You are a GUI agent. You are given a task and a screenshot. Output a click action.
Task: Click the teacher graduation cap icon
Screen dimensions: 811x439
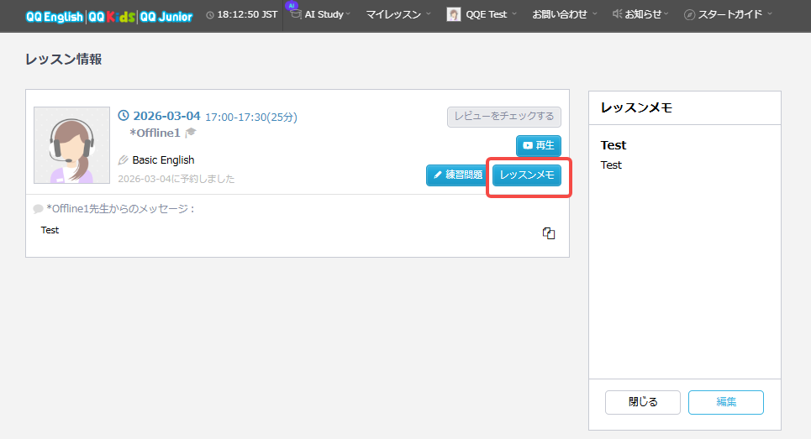click(x=191, y=133)
